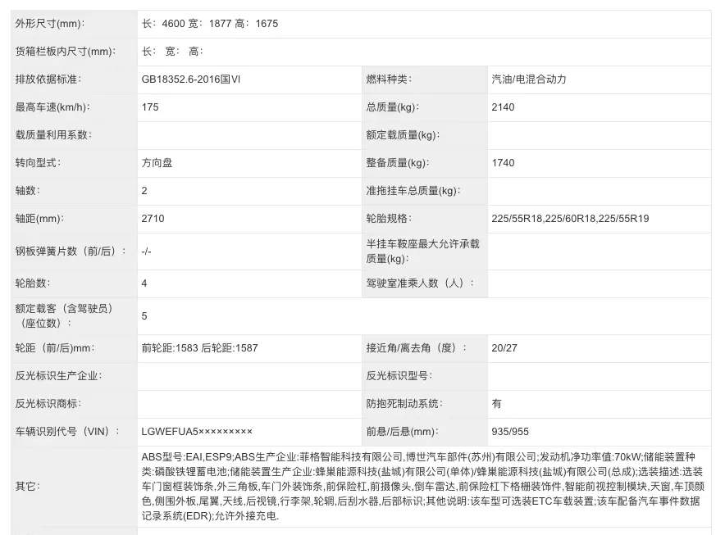Select the 汽油/电混合动力 fuel value
The width and height of the screenshot is (725, 535).
pyautogui.click(x=529, y=79)
